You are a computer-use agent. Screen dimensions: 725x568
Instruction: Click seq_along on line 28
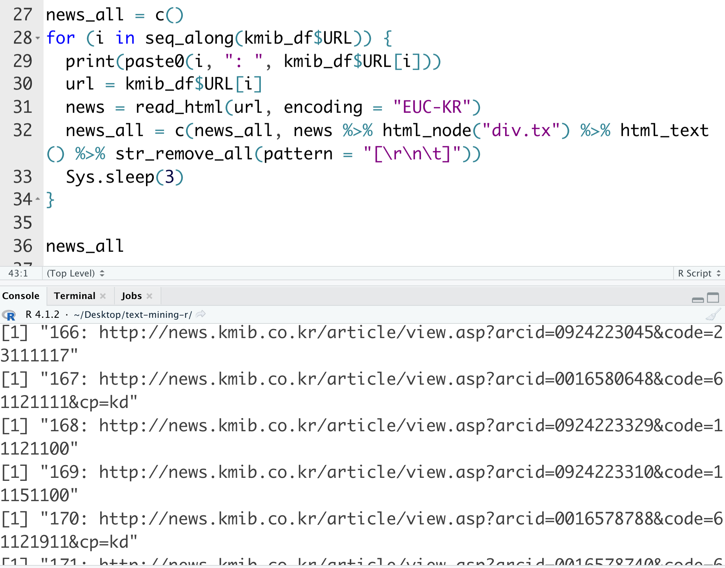(x=190, y=38)
